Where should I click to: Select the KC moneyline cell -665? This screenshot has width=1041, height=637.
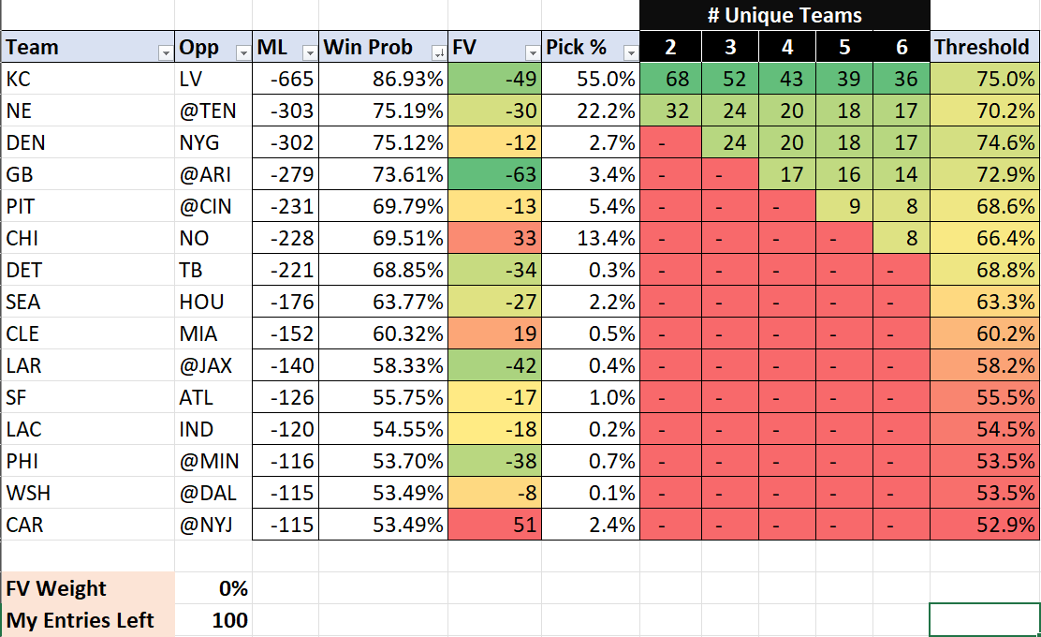point(286,80)
